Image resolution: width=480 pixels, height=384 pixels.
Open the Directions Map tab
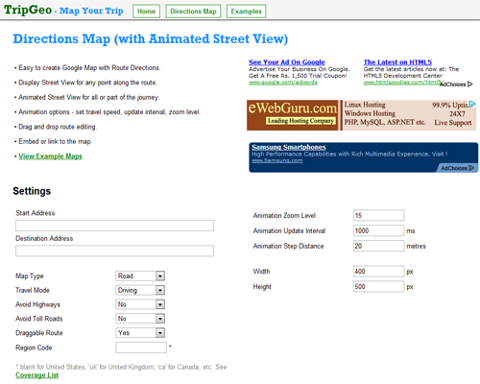[x=193, y=12]
